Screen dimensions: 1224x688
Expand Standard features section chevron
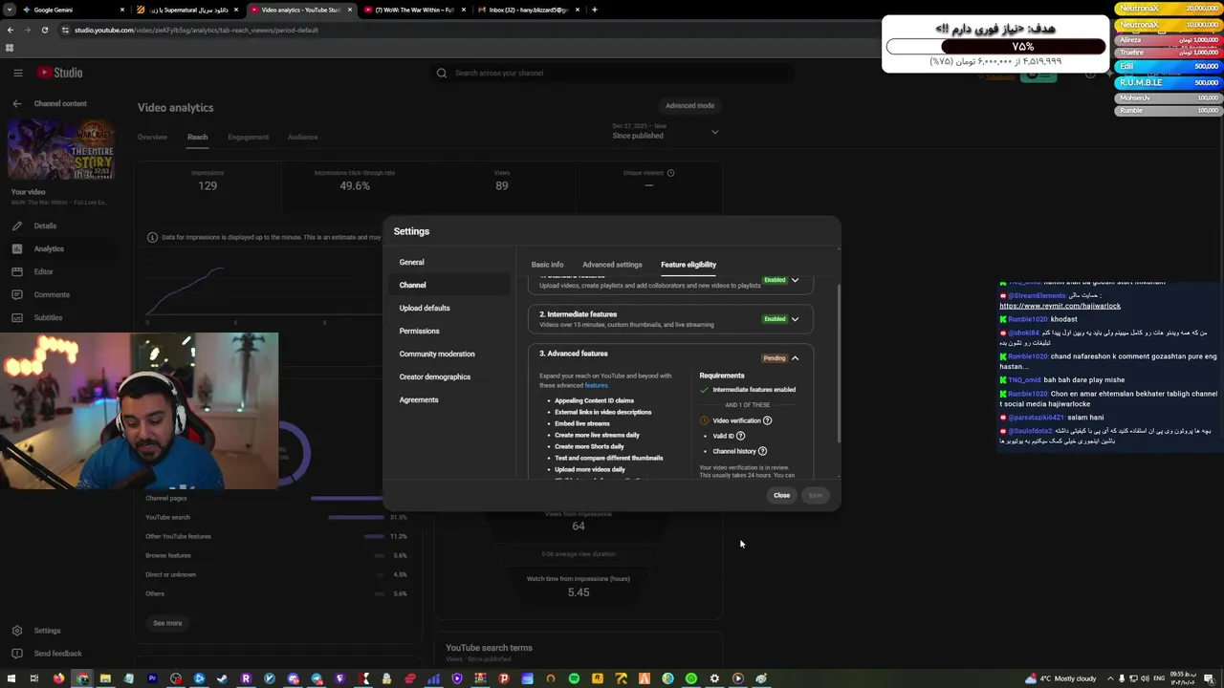coord(795,280)
